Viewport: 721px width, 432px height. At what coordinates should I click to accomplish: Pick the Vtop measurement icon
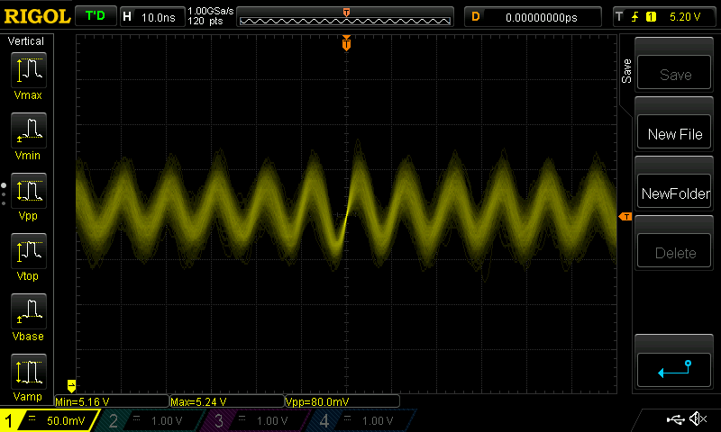pos(28,251)
